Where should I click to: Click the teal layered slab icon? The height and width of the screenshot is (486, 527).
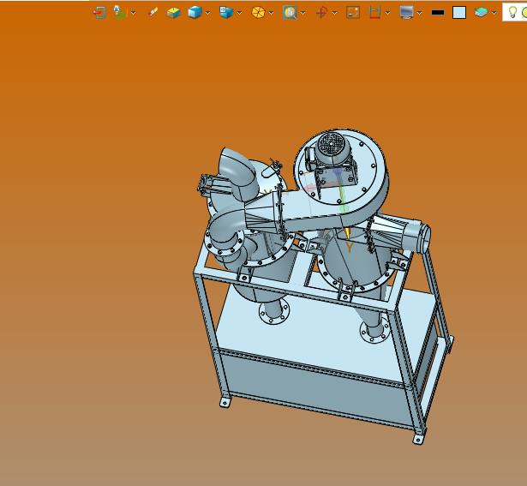click(x=481, y=13)
